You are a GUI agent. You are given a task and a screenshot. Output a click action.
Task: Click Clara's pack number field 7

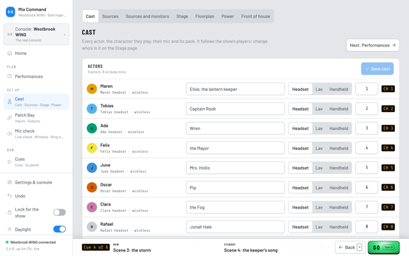coord(366,207)
